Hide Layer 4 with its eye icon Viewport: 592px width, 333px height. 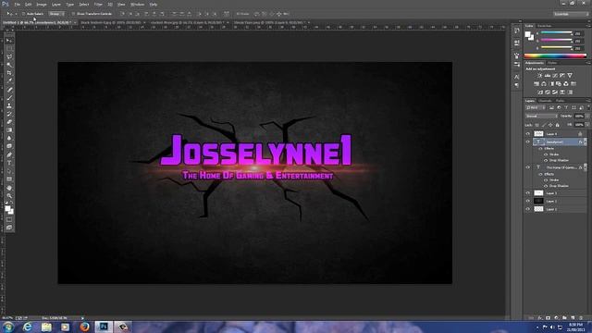[x=528, y=133]
